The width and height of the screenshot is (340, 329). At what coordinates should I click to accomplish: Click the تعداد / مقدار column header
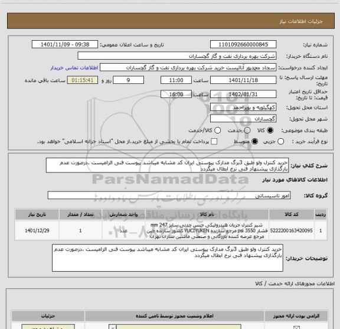coord(80,214)
